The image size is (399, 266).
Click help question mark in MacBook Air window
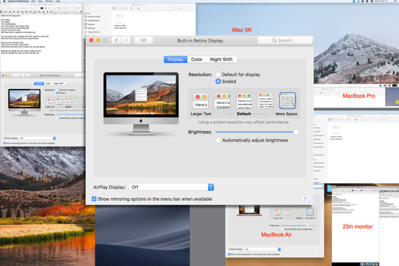tap(320, 255)
